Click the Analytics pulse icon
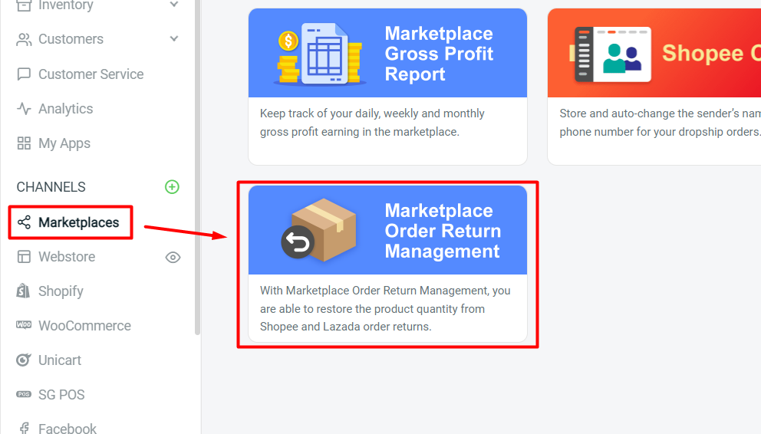Screen dimensions: 761x434 24,109
